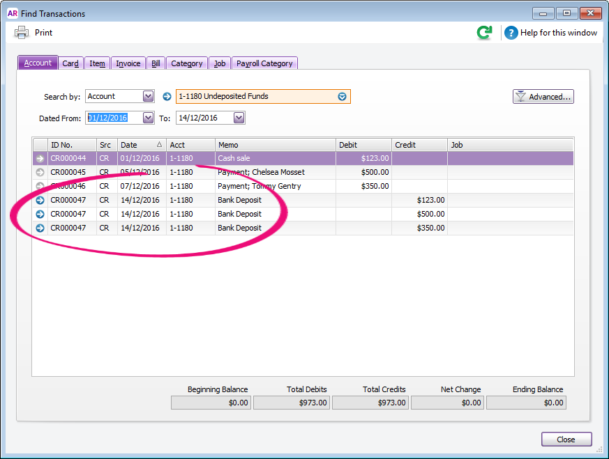Switch to the Card tab
609x459 pixels.
(x=70, y=63)
